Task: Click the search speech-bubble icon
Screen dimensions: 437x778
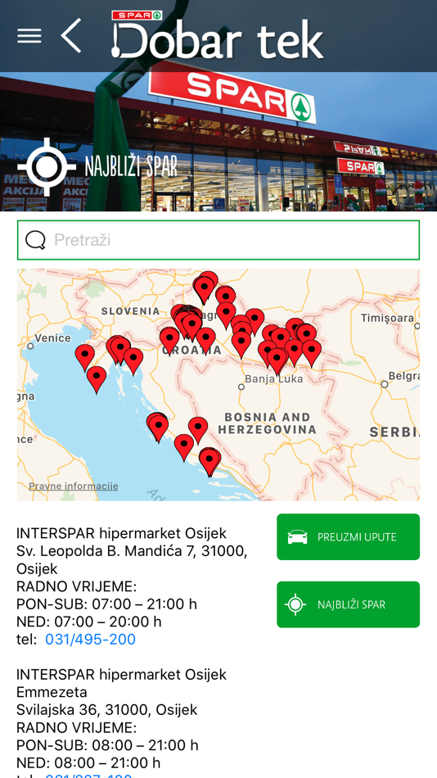Action: pos(35,240)
